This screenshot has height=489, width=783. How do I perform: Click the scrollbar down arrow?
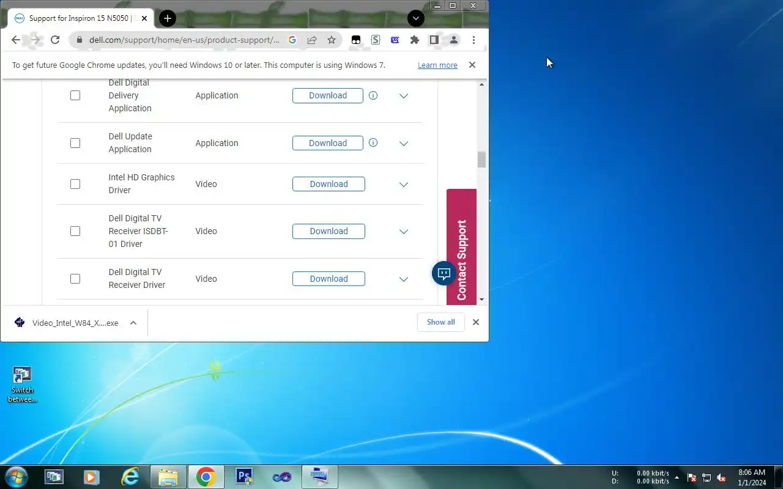[x=482, y=299]
